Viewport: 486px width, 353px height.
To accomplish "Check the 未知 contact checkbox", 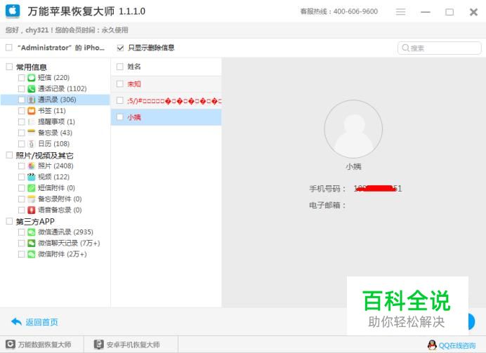I will [120, 84].
